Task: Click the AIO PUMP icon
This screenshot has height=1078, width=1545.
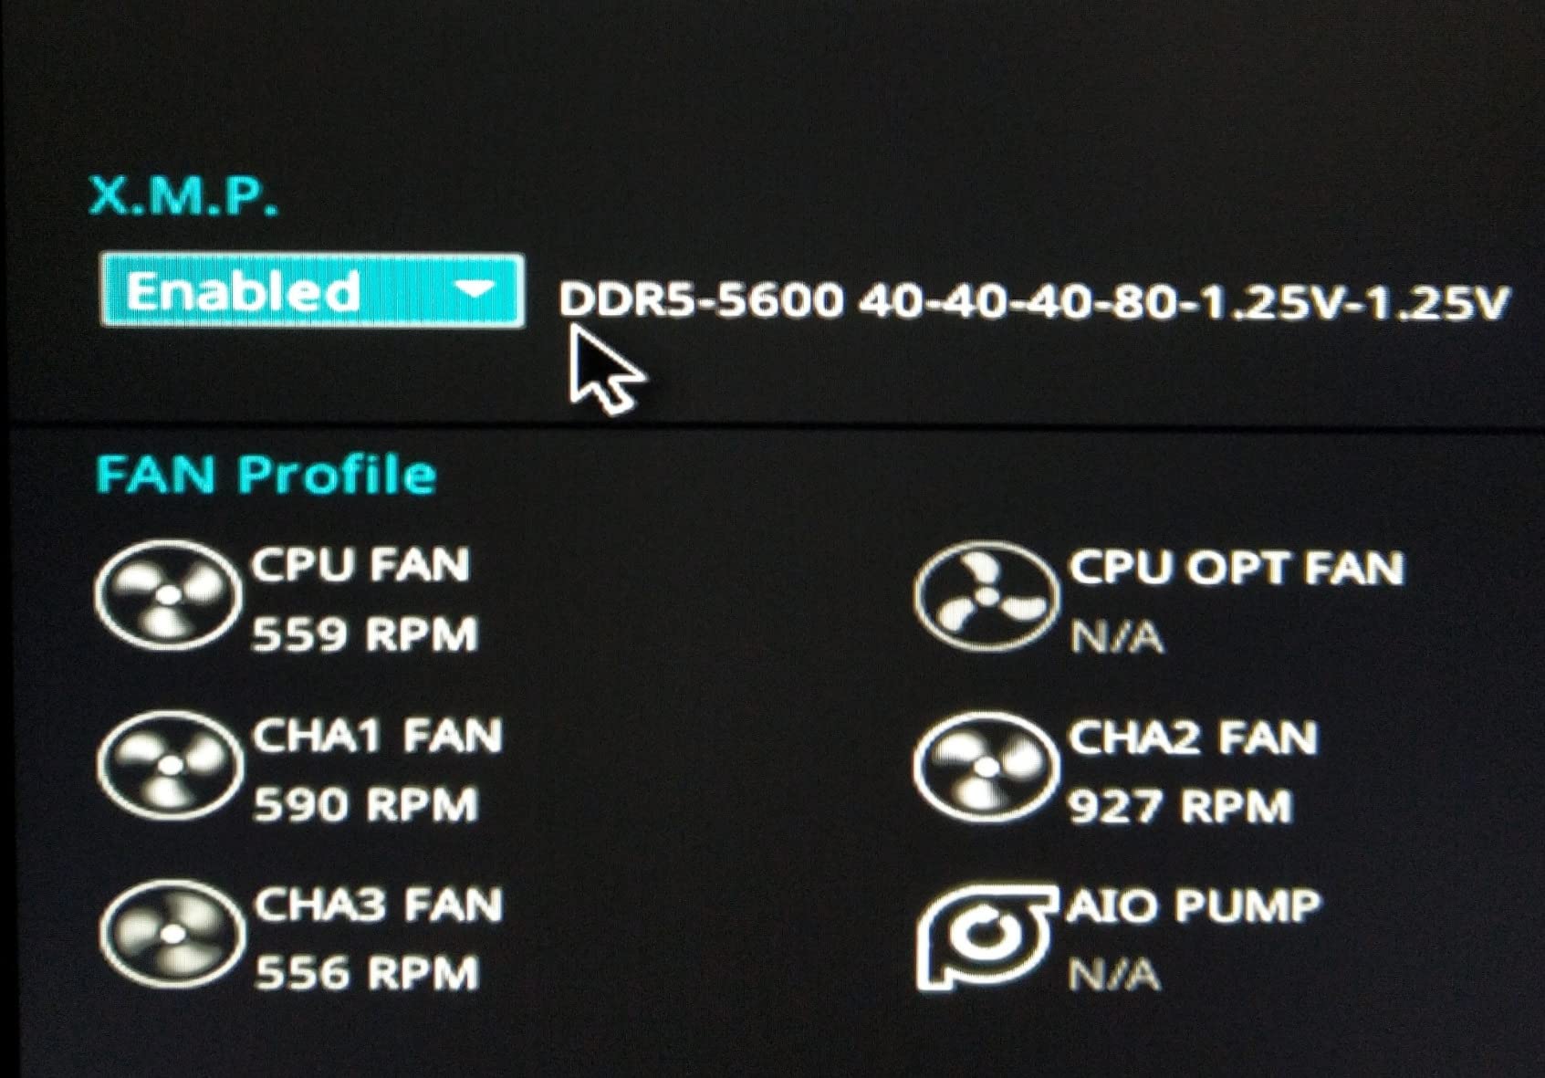Action: pos(987,937)
